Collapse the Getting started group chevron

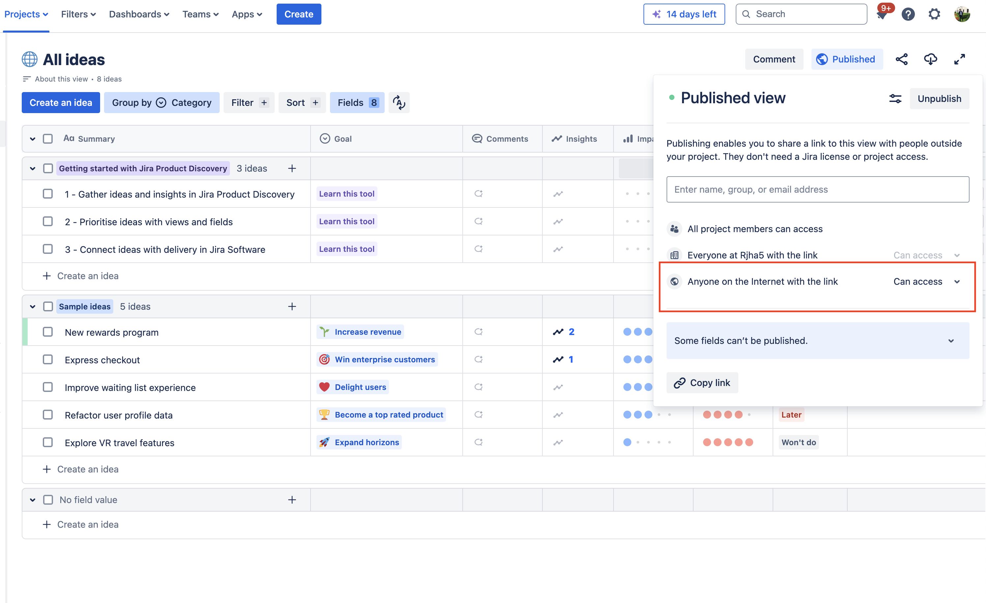click(32, 168)
